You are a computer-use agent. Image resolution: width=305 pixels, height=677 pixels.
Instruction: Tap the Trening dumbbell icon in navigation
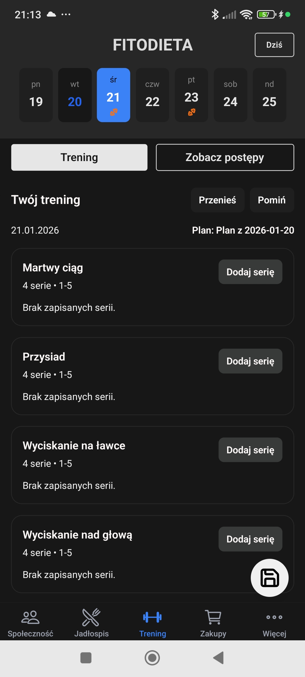coord(152,617)
